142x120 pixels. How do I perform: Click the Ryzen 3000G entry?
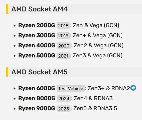point(37,35)
